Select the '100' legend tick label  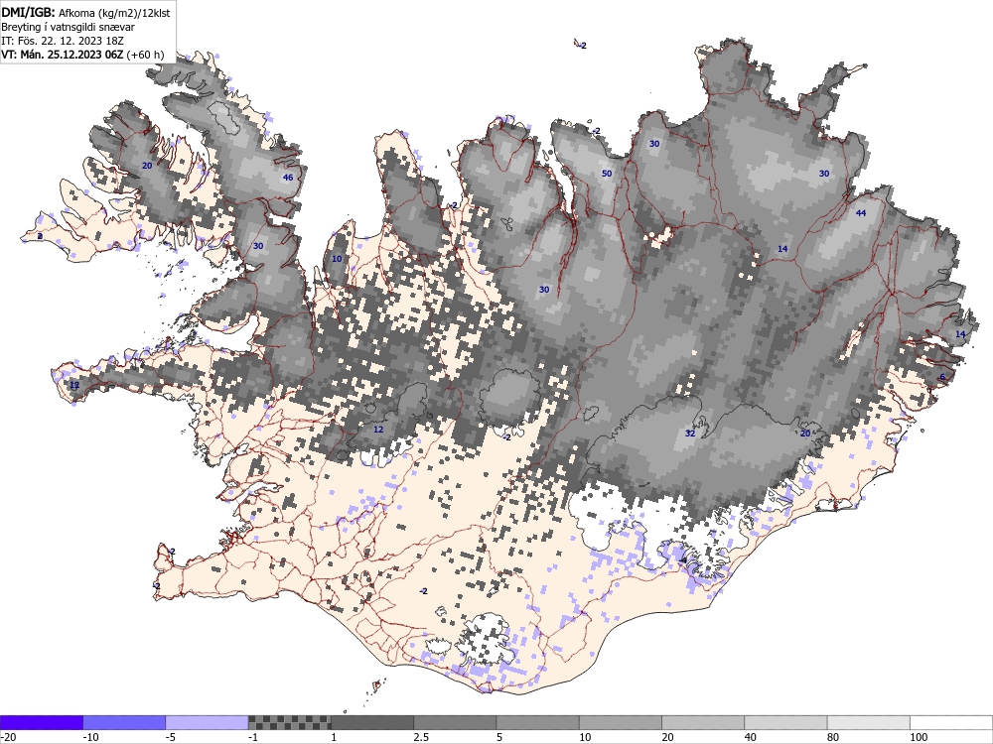coord(919,737)
